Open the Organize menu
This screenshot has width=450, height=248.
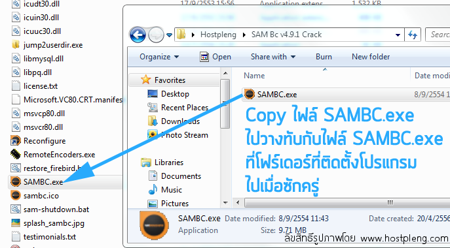point(159,57)
